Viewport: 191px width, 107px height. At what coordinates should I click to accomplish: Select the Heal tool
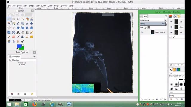[x=32, y=37]
